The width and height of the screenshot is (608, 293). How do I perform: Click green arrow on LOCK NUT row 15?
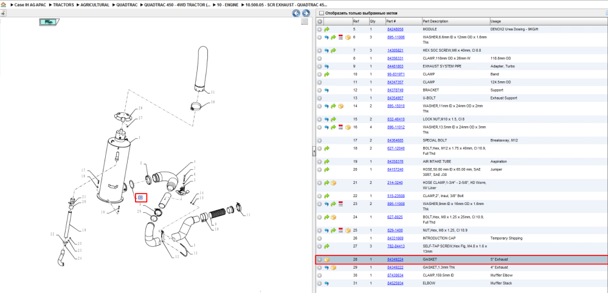coord(333,119)
